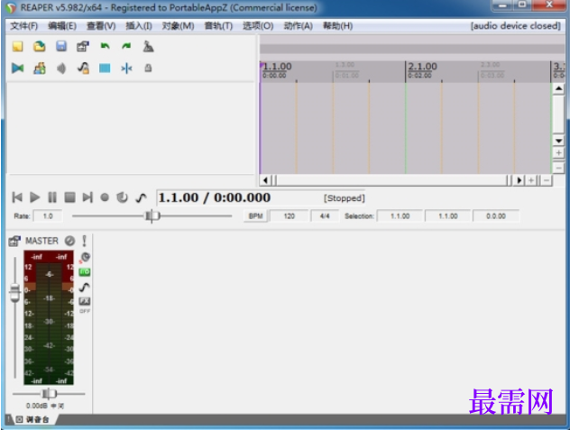This screenshot has height=430, width=570.
Task: Open the 帮助(H) menu
Action: (x=337, y=26)
